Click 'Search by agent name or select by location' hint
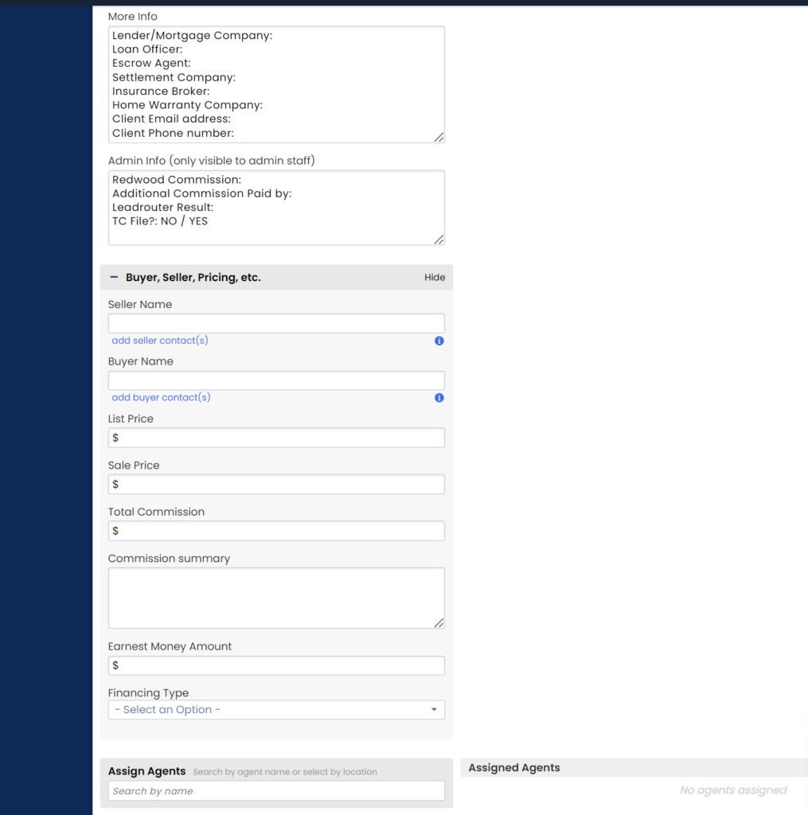 coord(285,772)
